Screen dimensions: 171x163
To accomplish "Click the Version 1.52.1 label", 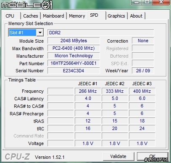I will (x=50, y=157).
